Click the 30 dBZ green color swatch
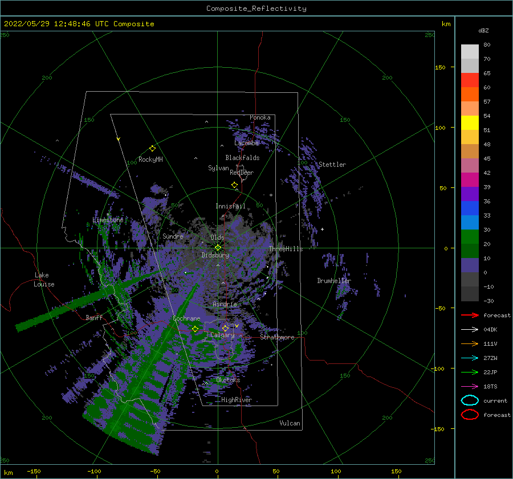Image resolution: width=513 pixels, height=479 pixels. [470, 237]
